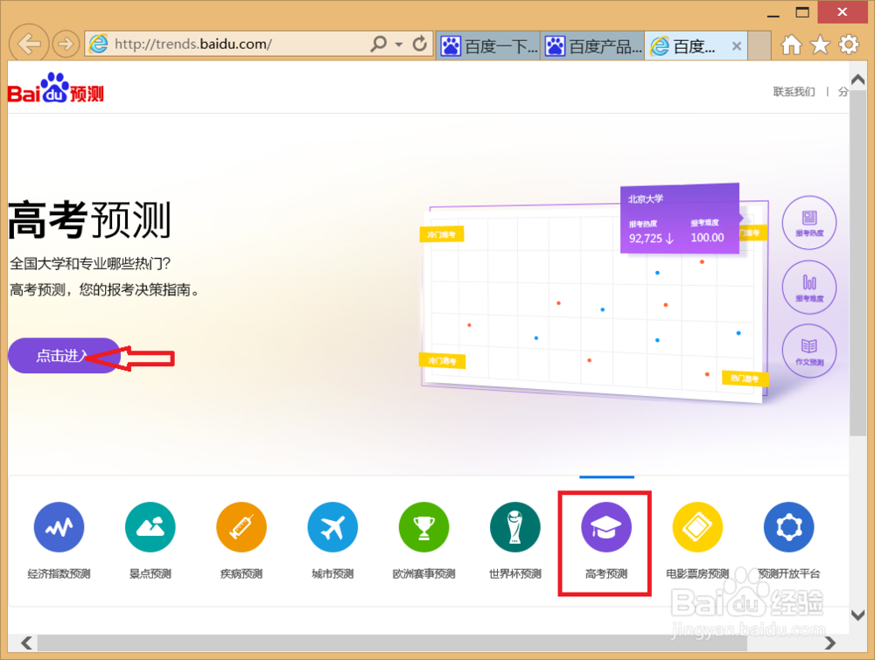Click the 经济指数预测 label

[x=59, y=573]
